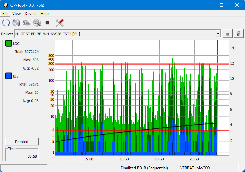Click the BIS Total: 59171 value
Screen dimensions: 245x172
click(29, 84)
